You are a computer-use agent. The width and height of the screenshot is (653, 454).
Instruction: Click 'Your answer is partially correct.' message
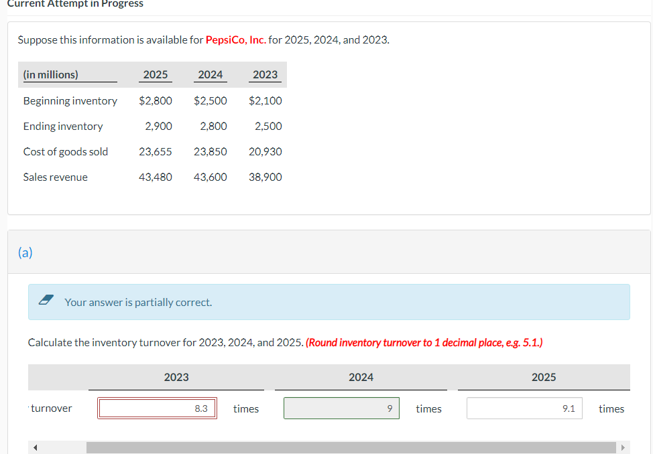(x=138, y=302)
